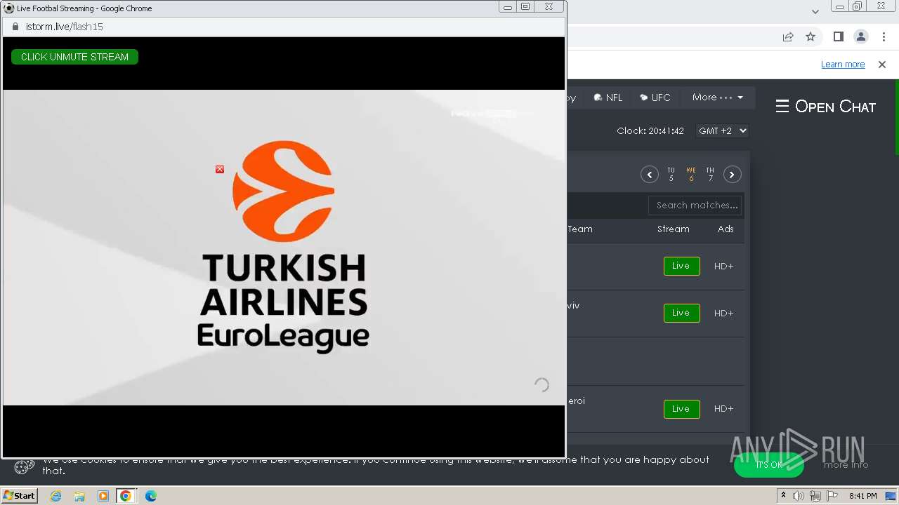Click the UFC glove icon
The width and height of the screenshot is (899, 505).
644,97
